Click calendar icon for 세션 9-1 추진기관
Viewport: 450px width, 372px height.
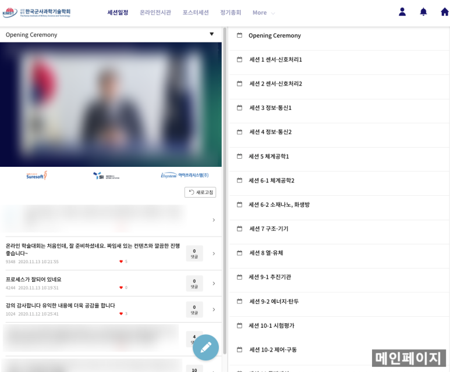tap(239, 277)
